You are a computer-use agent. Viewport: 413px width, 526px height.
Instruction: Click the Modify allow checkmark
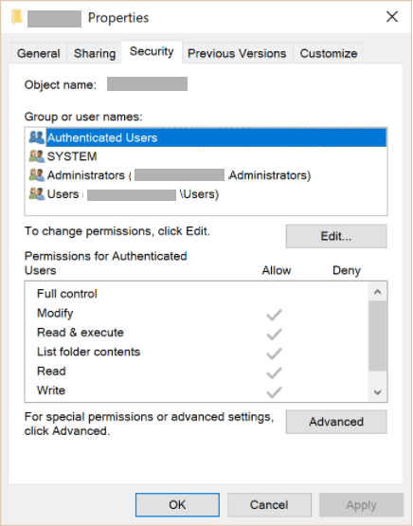pos(274,315)
